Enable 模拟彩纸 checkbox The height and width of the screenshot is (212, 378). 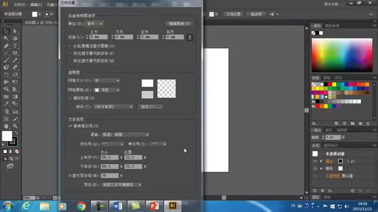(x=70, y=98)
